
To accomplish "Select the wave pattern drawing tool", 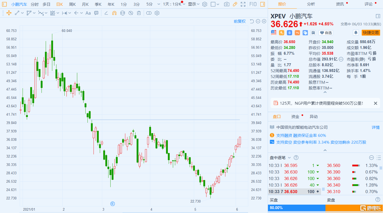I will [41, 13].
